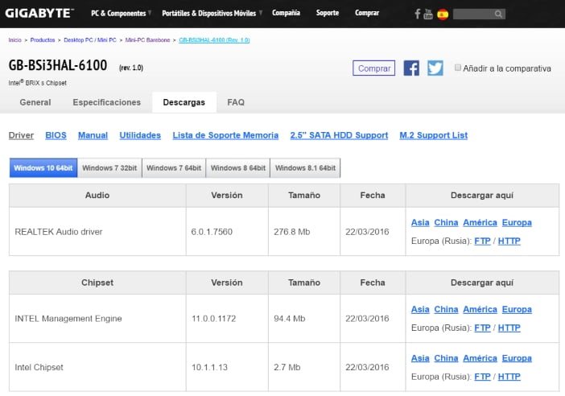Open the Comprar header menu
The width and height of the screenshot is (565, 396).
click(x=367, y=13)
